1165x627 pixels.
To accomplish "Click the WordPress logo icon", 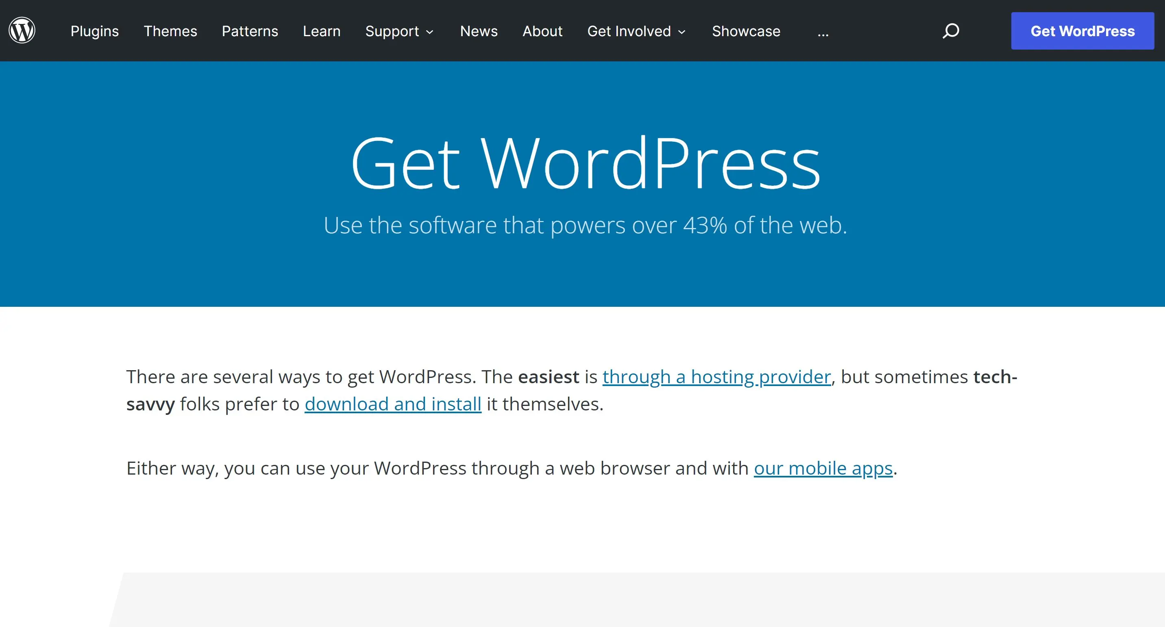I will pyautogui.click(x=21, y=31).
